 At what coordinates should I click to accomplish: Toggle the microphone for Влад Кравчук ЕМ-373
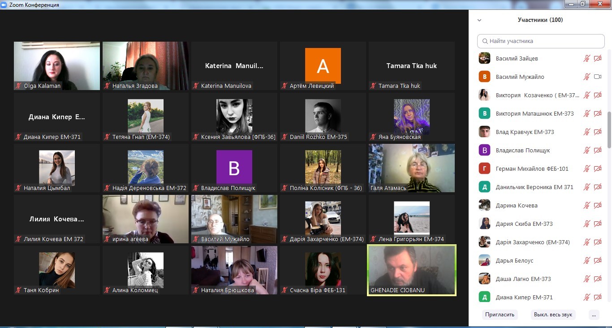pos(586,132)
